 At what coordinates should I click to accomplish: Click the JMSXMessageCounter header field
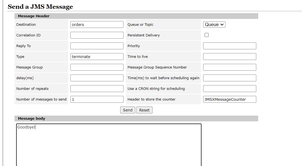(x=229, y=99)
